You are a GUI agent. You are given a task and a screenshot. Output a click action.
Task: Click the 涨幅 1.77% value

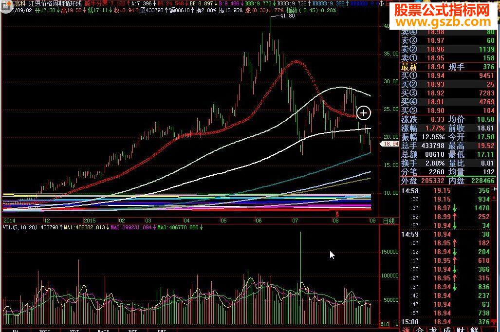(x=435, y=128)
